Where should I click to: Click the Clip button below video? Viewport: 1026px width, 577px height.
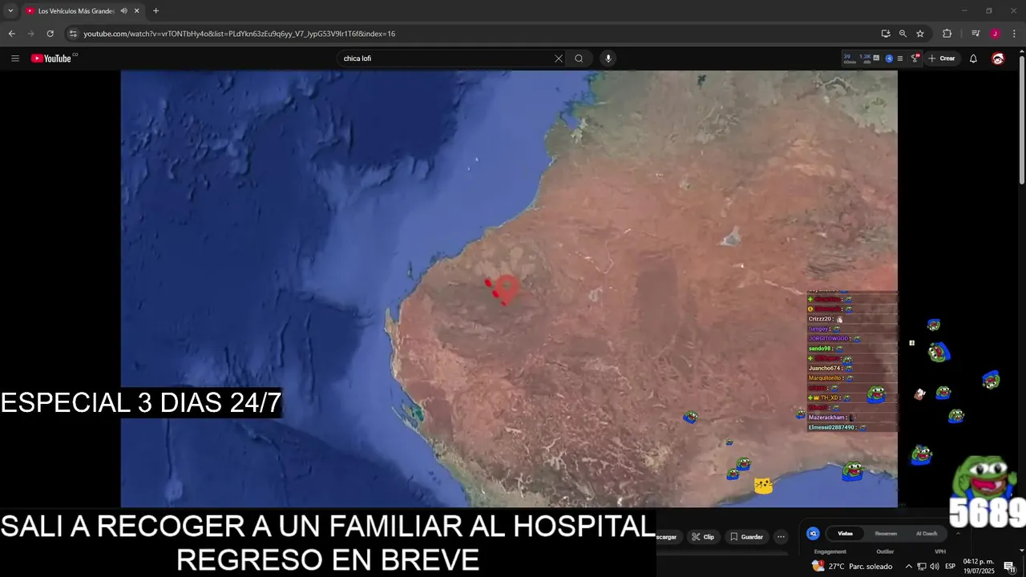[x=703, y=537]
